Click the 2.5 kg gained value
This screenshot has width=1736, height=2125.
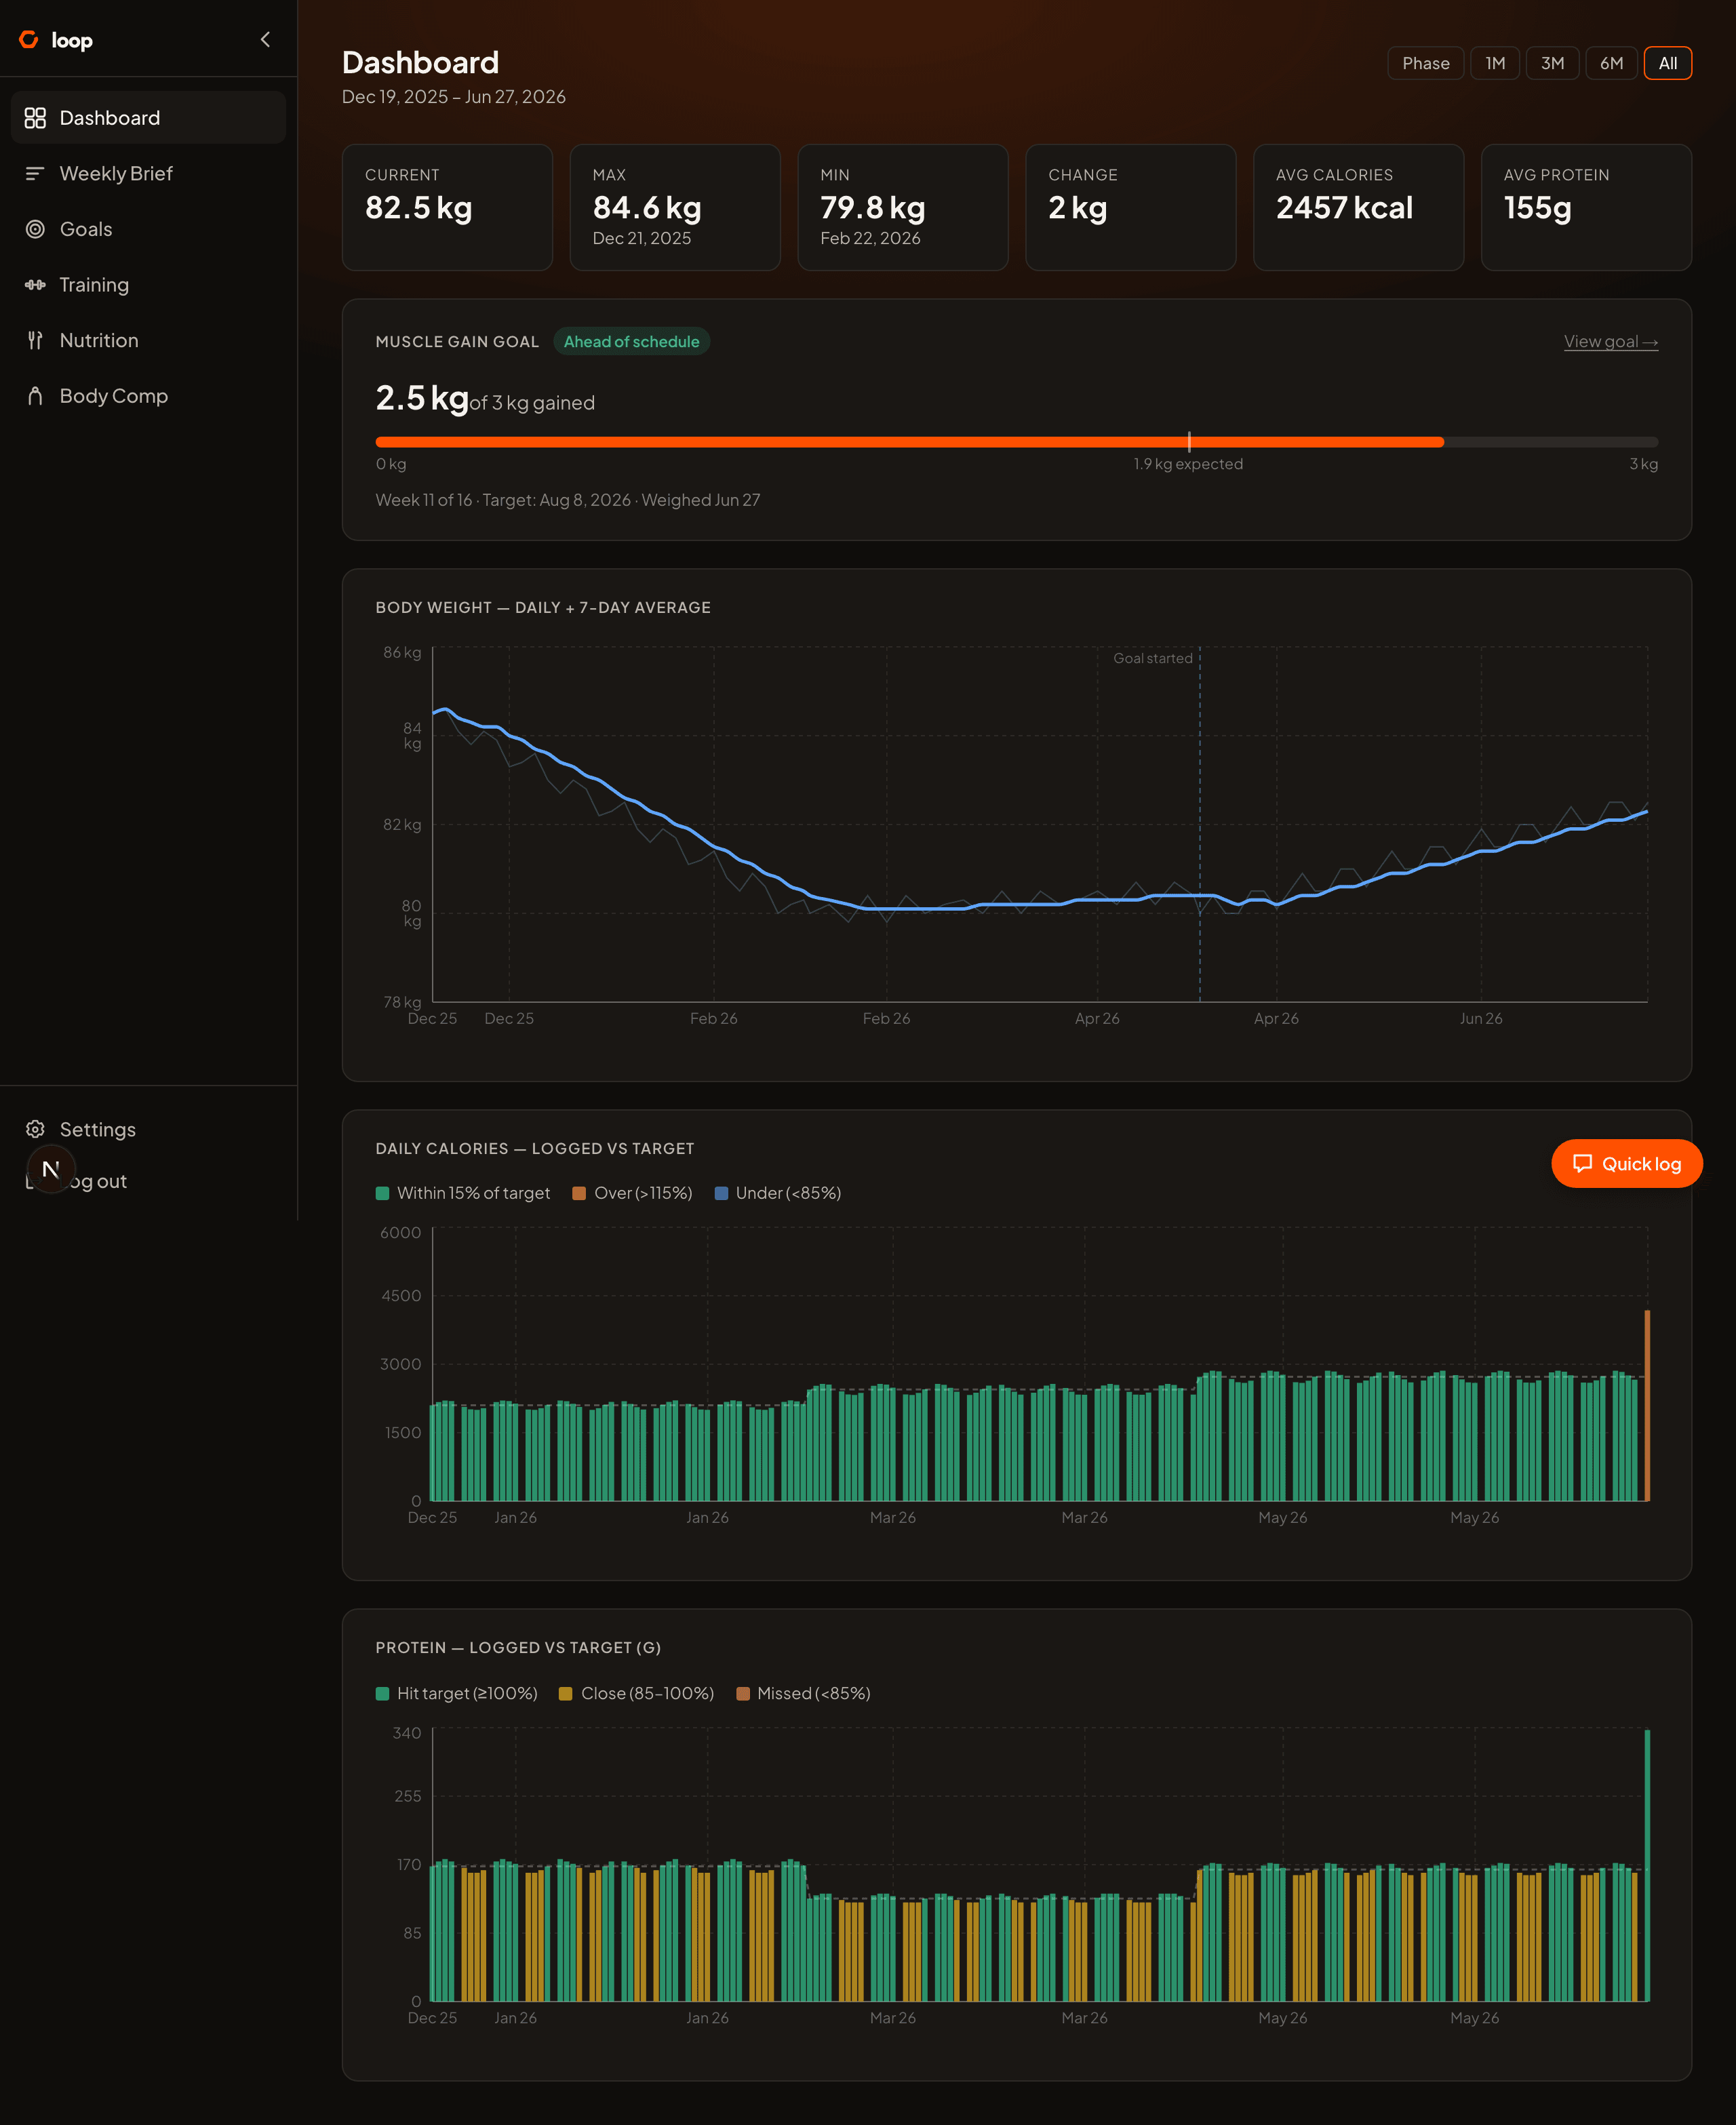[x=422, y=398]
